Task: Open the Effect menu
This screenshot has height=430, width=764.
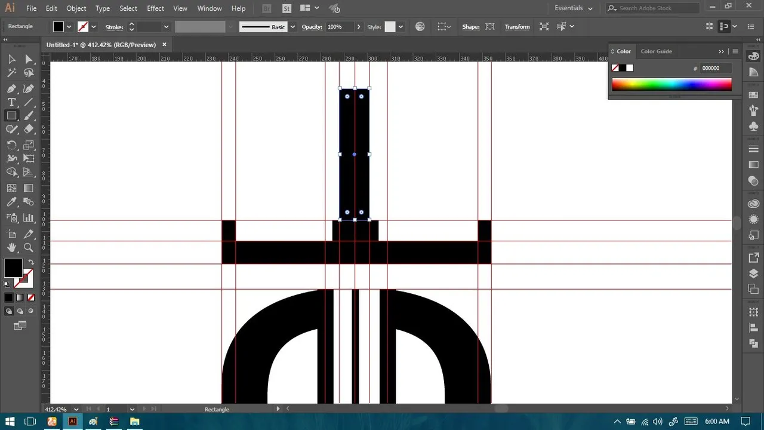Action: coord(155,8)
